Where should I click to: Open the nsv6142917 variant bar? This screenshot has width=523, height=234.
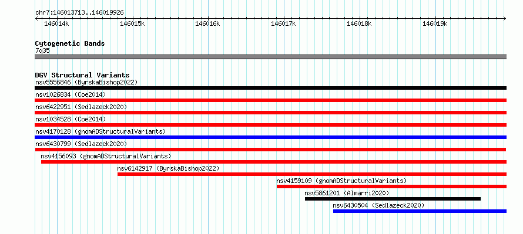point(312,174)
